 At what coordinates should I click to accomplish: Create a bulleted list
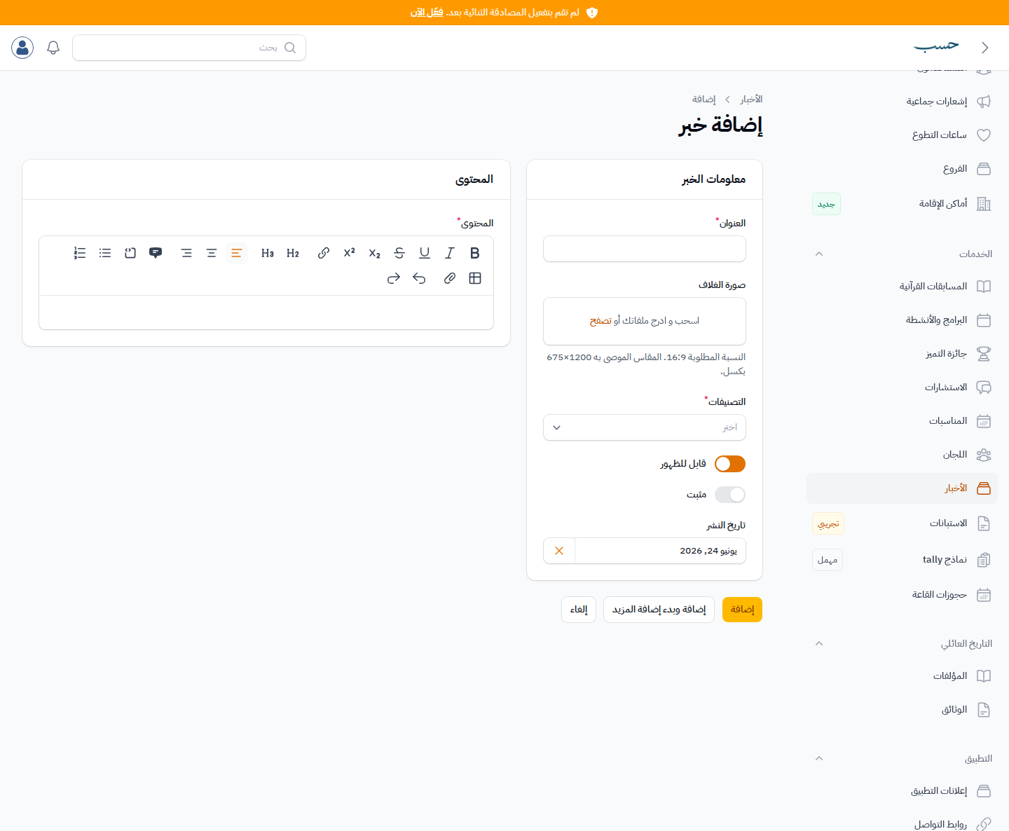pyautogui.click(x=105, y=253)
